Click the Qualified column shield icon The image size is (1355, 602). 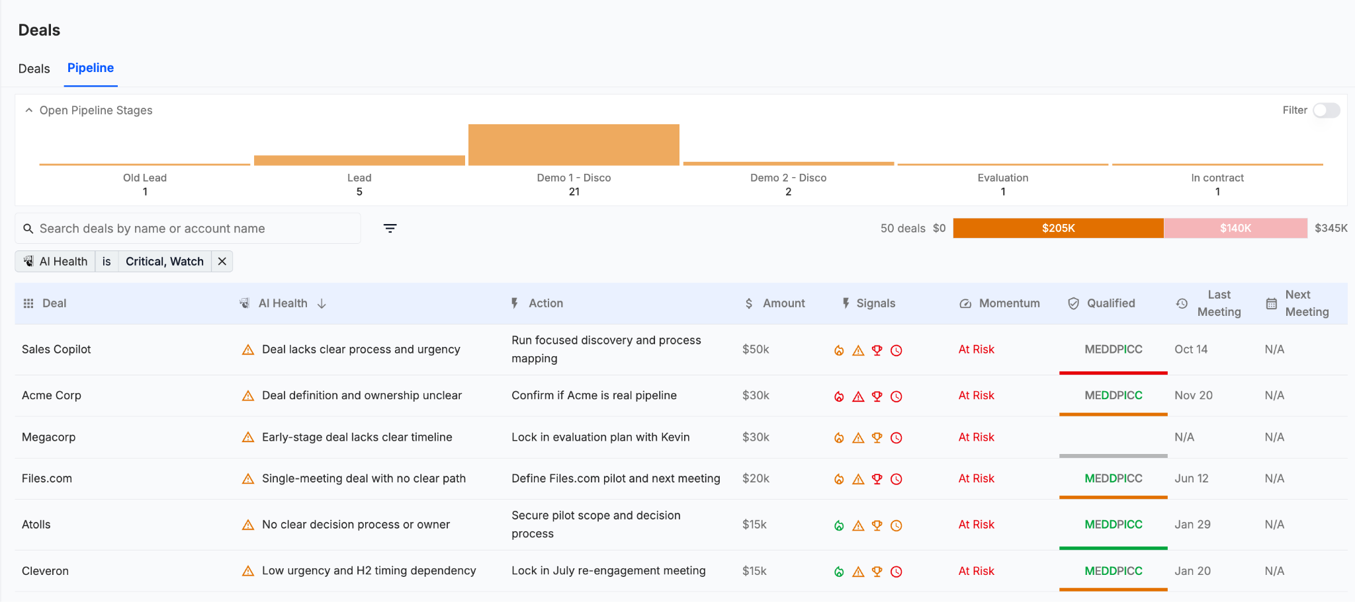point(1074,303)
